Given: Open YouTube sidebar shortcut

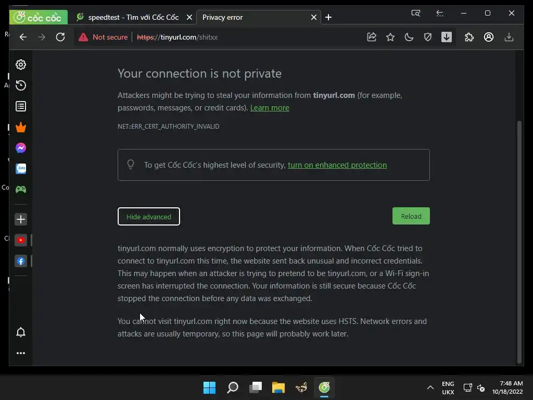Looking at the screenshot, I should click(x=21, y=240).
